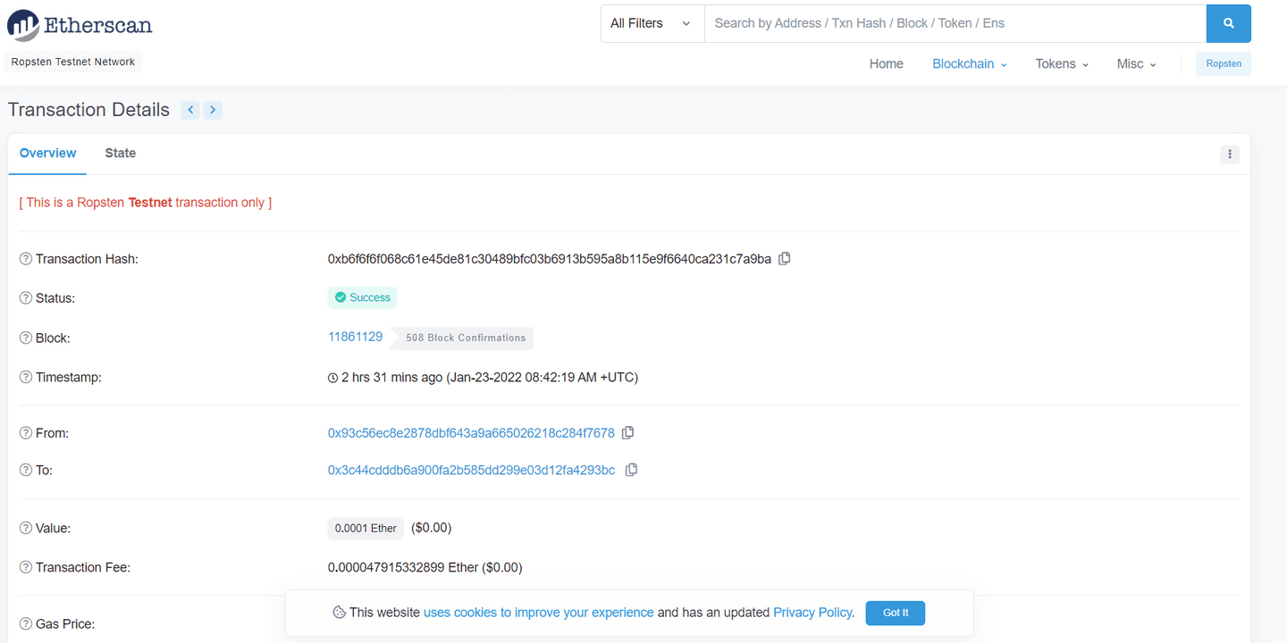Image resolution: width=1287 pixels, height=643 pixels.
Task: Copy the To address
Action: click(631, 470)
